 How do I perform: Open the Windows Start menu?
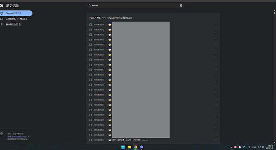[123, 147]
